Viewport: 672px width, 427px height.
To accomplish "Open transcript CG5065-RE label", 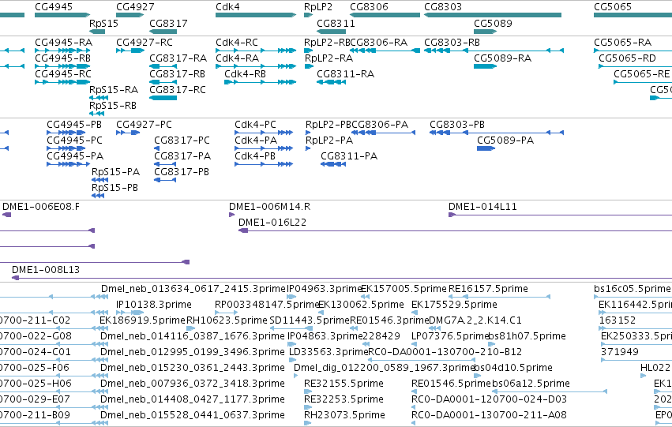I will pyautogui.click(x=641, y=74).
